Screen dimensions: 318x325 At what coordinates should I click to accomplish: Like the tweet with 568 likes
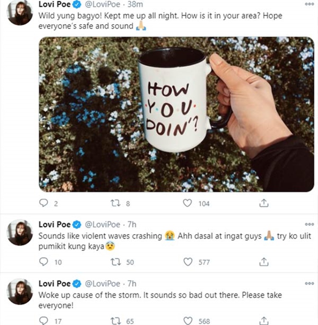click(x=187, y=321)
